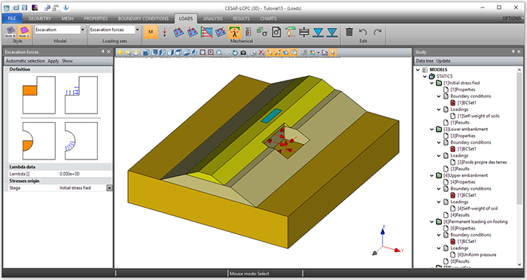The height and width of the screenshot is (280, 527).
Task: Select the Mode M style icon
Action: click(x=10, y=32)
